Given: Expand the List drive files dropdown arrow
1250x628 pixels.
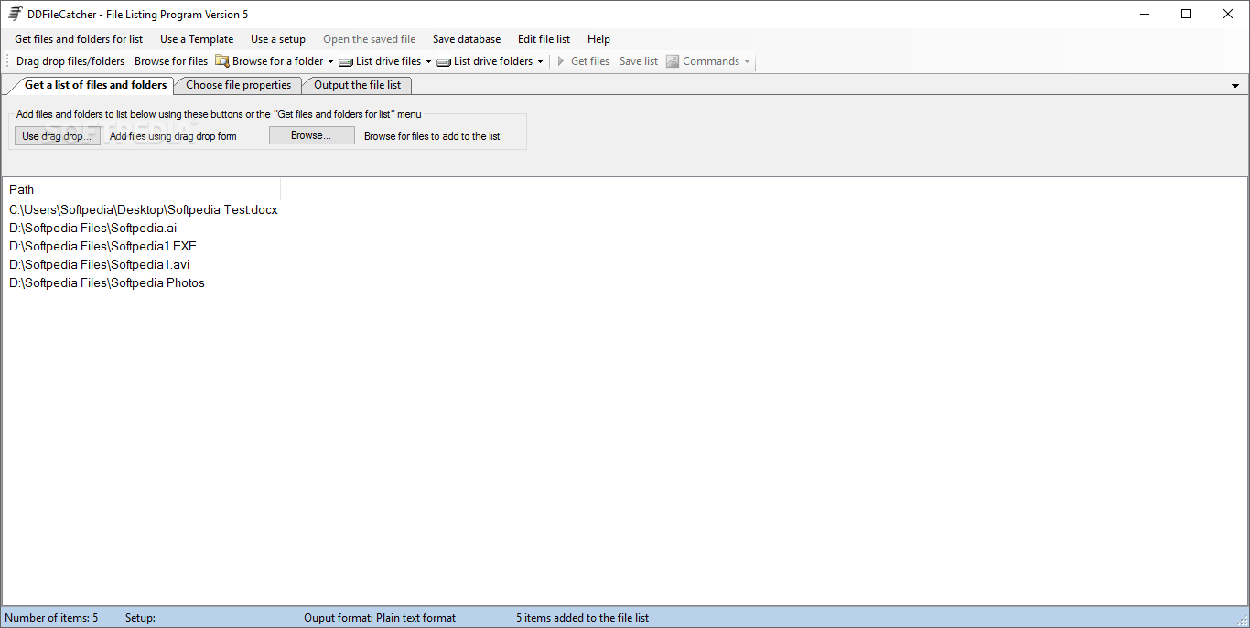Looking at the screenshot, I should (x=428, y=62).
